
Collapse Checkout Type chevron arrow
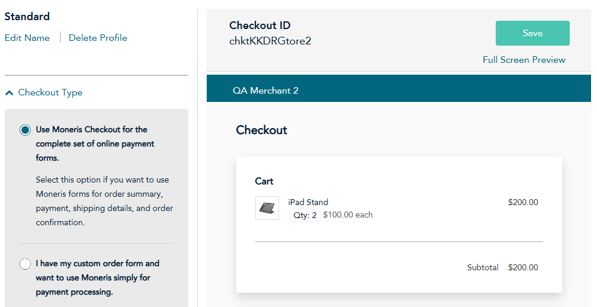point(9,92)
